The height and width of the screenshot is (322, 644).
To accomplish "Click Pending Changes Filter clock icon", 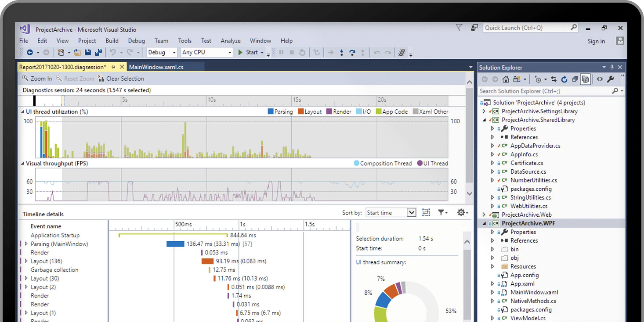I will (538, 79).
